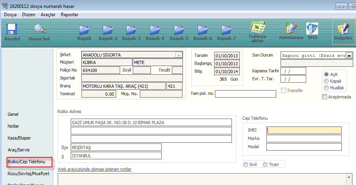Expand the Son Durum dropdown
This screenshot has height=185, width=356.
tap(349, 55)
